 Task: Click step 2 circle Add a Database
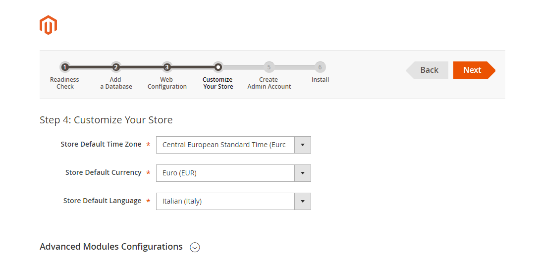coord(116,67)
